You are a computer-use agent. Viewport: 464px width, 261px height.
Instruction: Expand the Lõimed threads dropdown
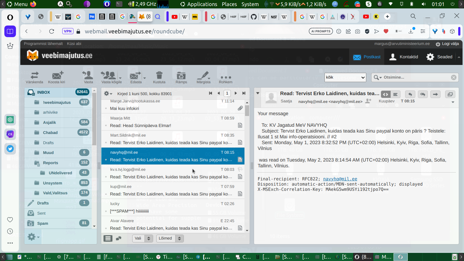point(170,238)
